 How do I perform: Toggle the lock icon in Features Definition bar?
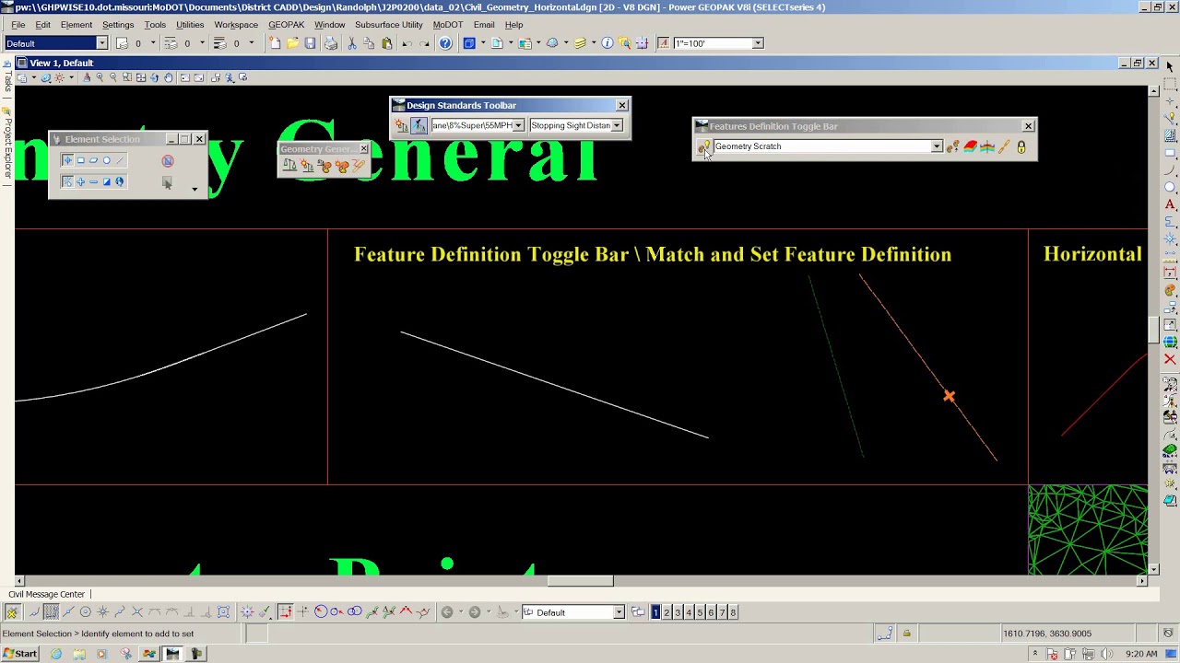pyautogui.click(x=1021, y=146)
